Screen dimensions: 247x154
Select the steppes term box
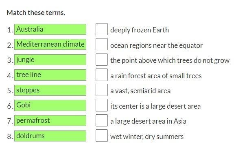[50, 90]
